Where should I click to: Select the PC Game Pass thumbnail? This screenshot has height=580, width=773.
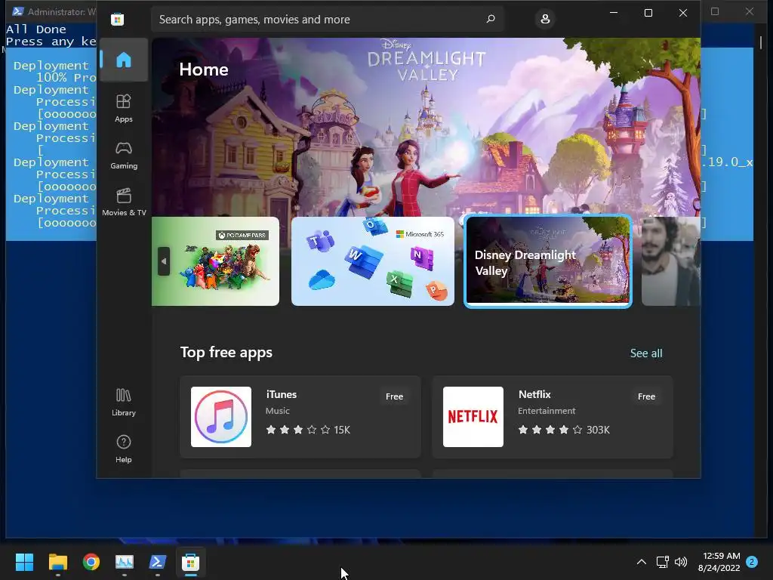click(x=215, y=261)
